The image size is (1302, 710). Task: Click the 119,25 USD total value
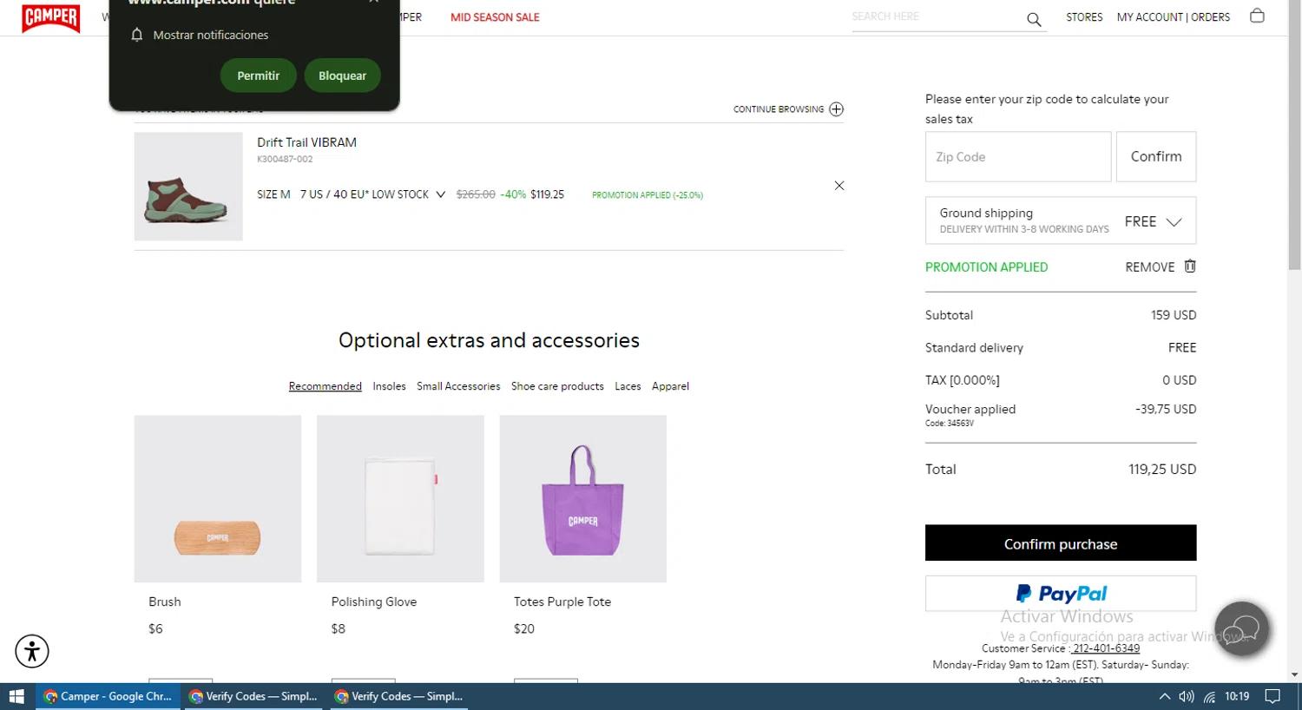tap(1162, 469)
